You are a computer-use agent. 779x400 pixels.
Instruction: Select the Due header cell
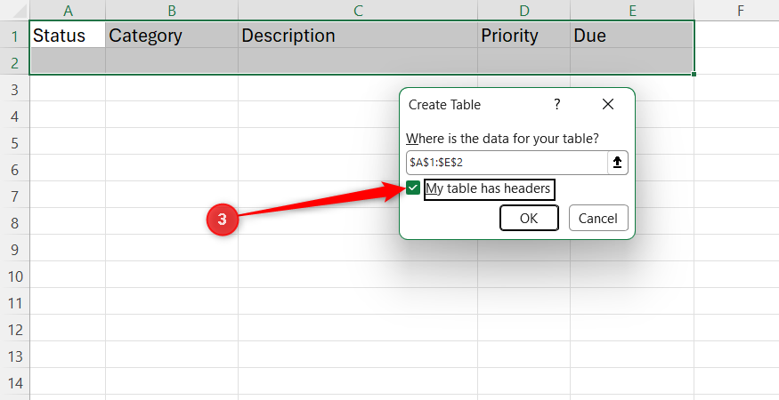coord(632,36)
